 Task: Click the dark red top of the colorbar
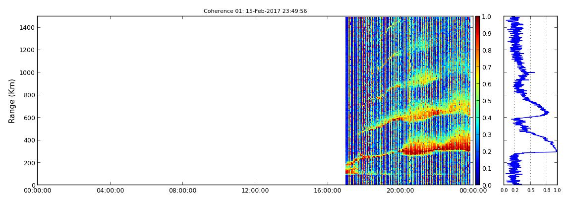477,19
